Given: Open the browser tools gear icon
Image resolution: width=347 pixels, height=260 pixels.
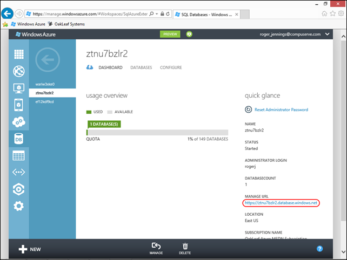Looking at the screenshot, I should tap(341, 13).
